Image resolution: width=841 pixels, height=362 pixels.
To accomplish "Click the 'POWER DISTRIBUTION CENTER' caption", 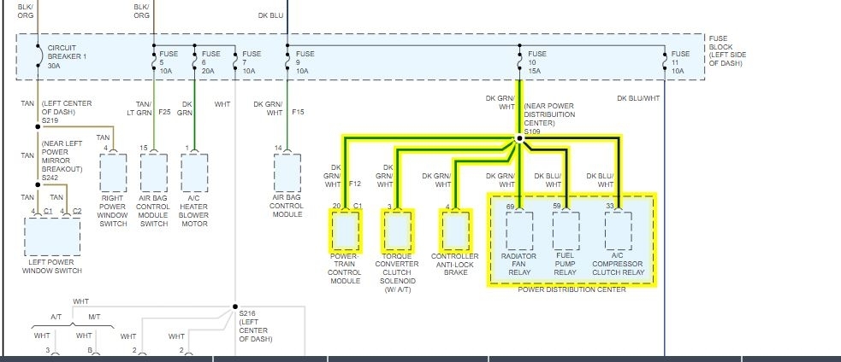I will (572, 289).
